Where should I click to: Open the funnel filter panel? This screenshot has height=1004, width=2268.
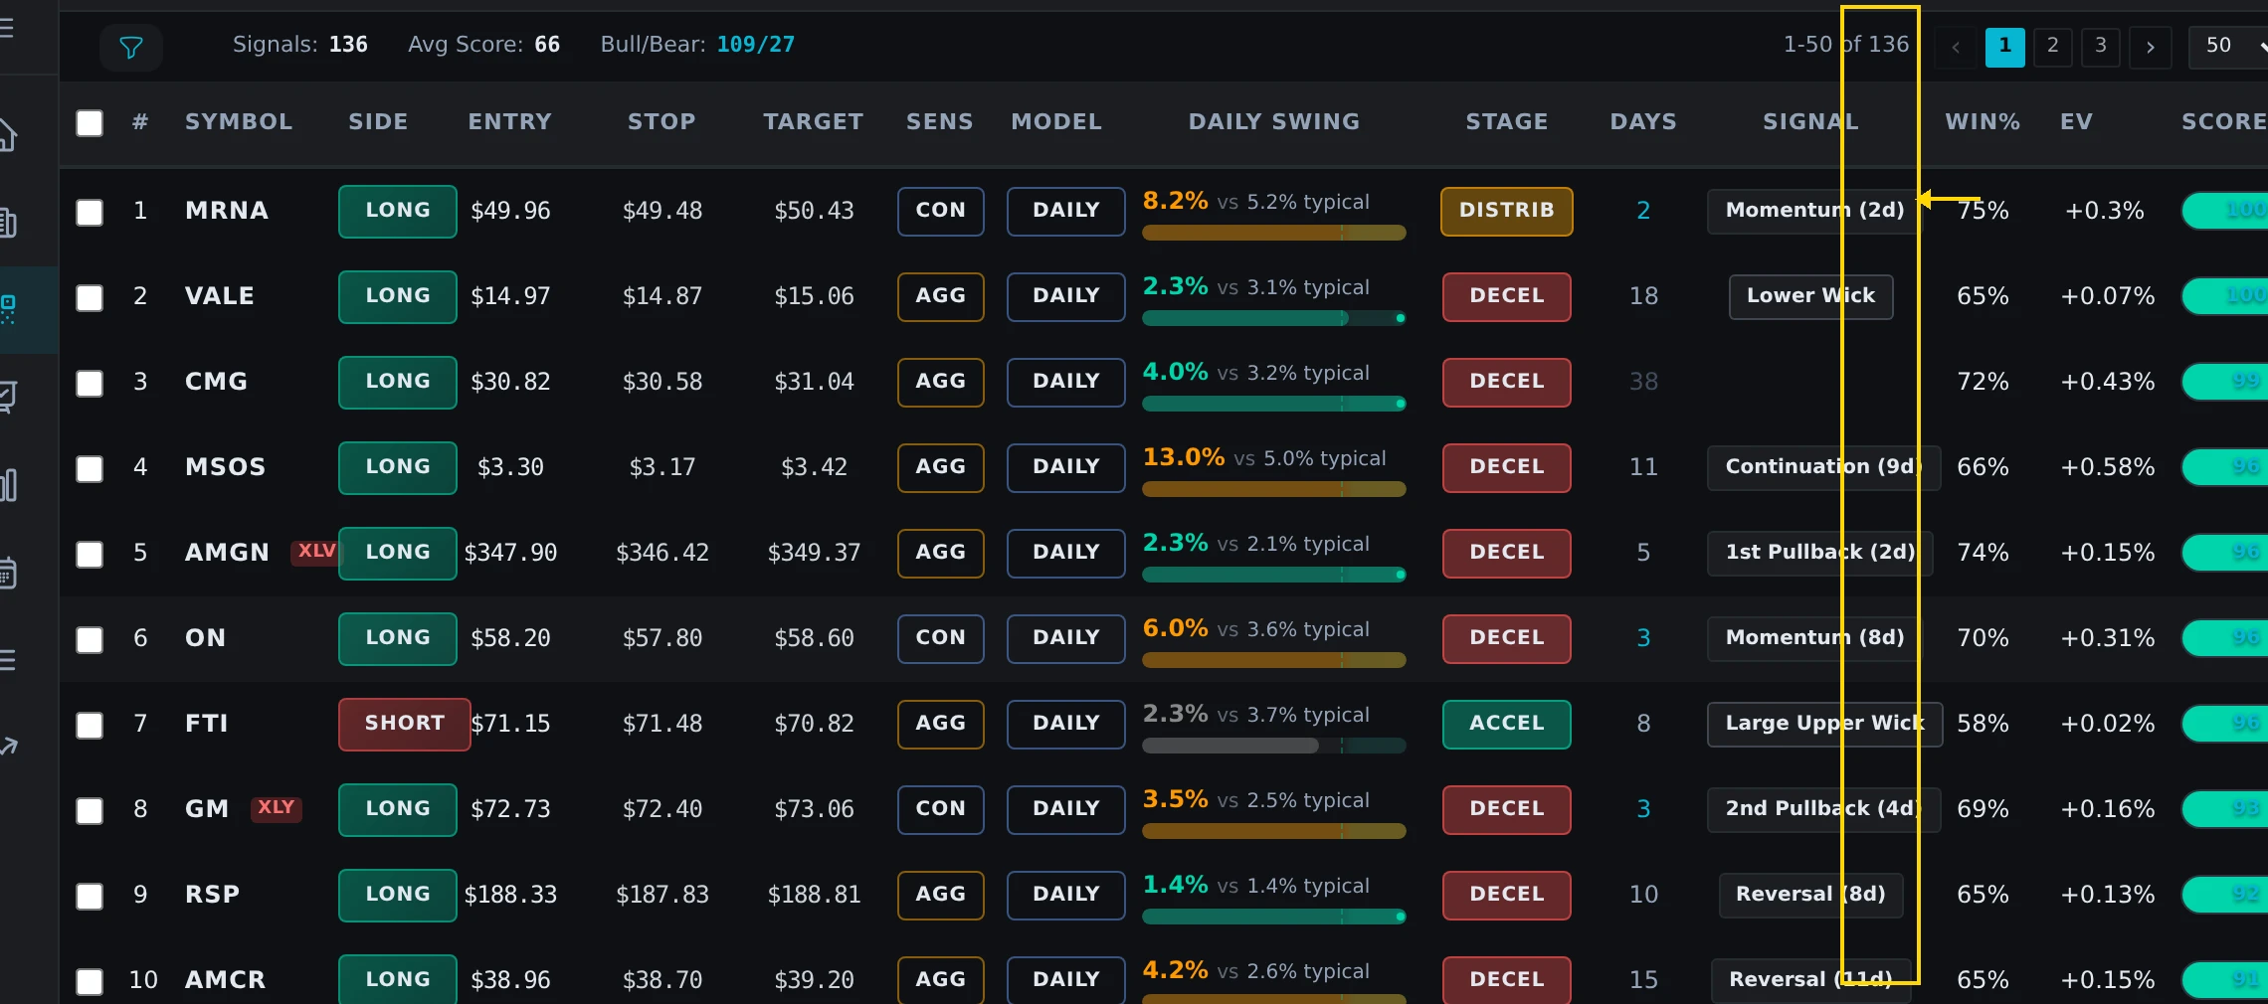tap(131, 47)
